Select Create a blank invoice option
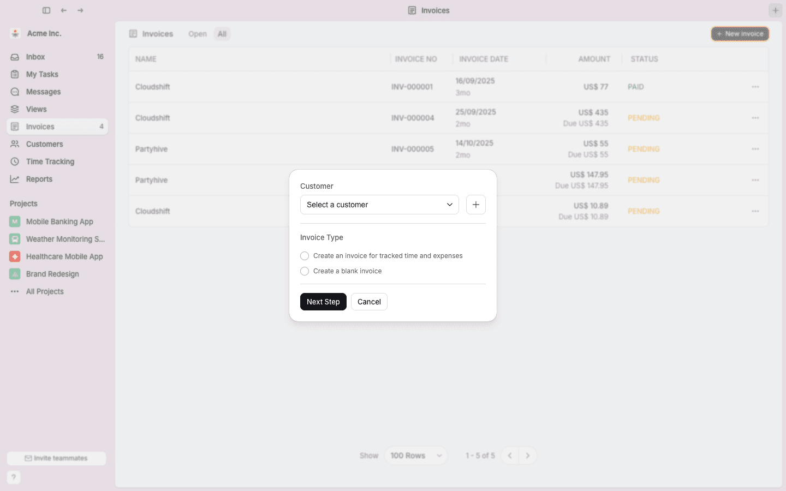The width and height of the screenshot is (786, 491). tap(305, 271)
